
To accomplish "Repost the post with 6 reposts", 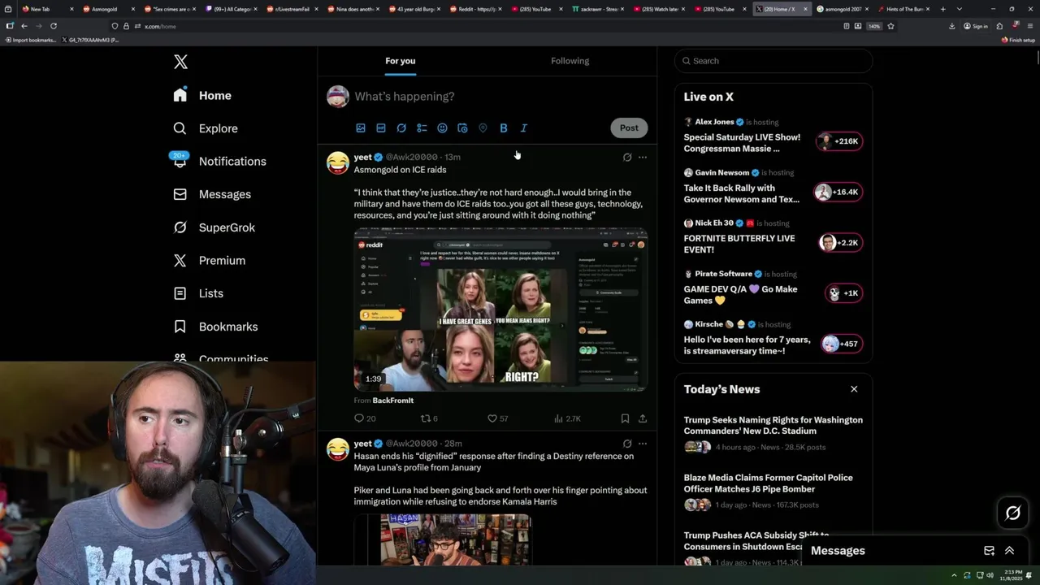I will click(428, 418).
